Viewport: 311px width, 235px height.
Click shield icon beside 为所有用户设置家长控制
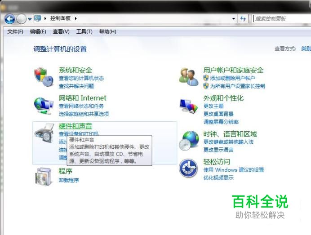pos(206,86)
